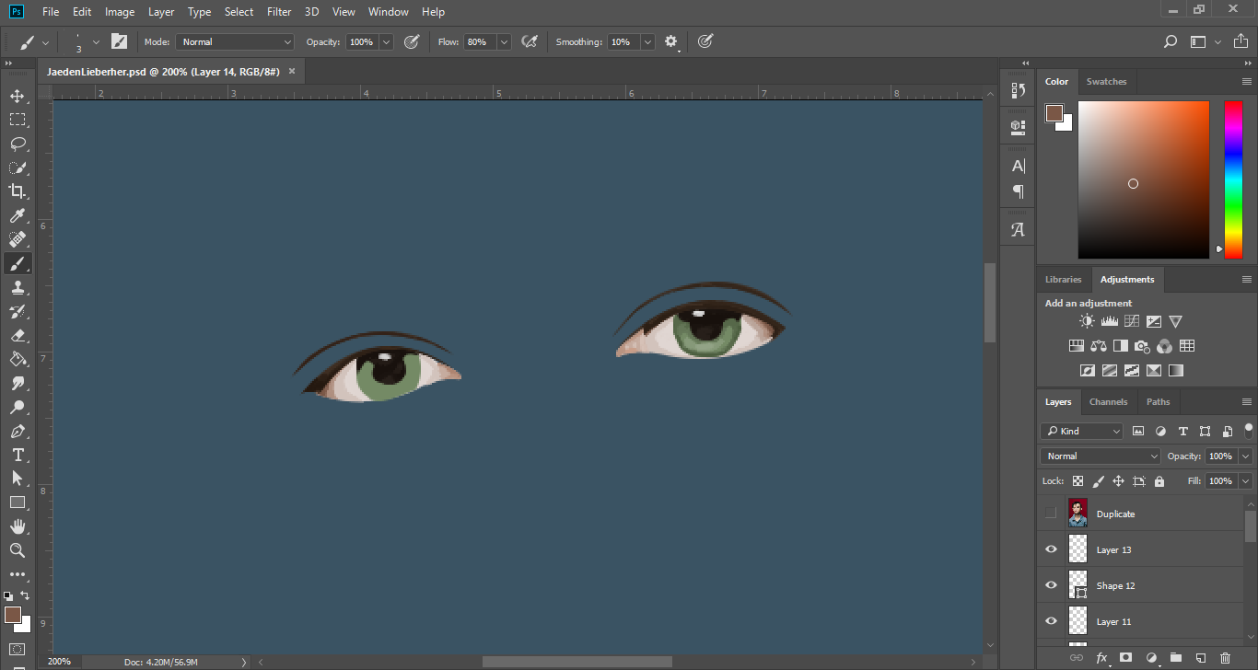Toggle pressure for brush size
The height and width of the screenshot is (670, 1258).
705,41
